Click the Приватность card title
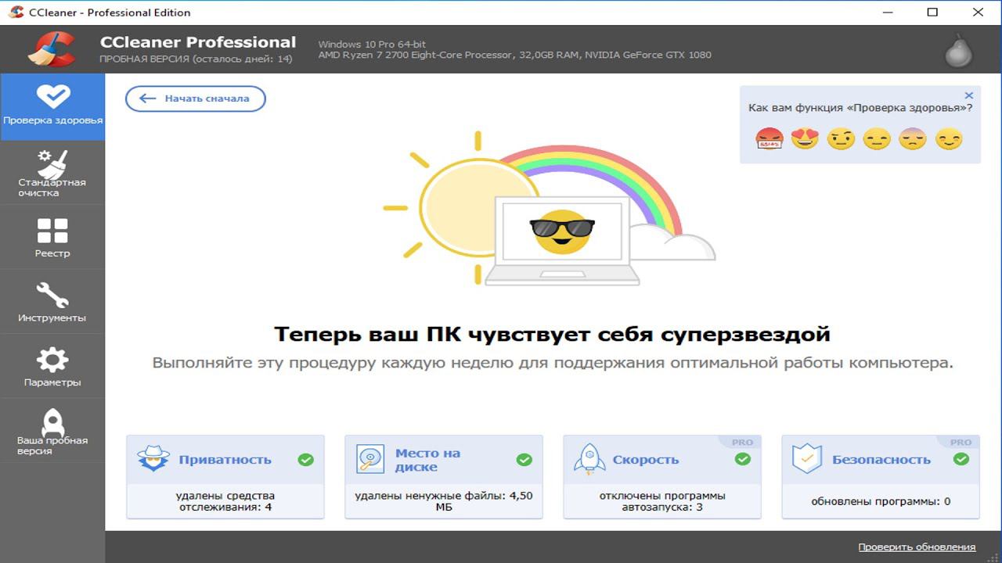Screen dimensions: 1002x563 pos(225,460)
